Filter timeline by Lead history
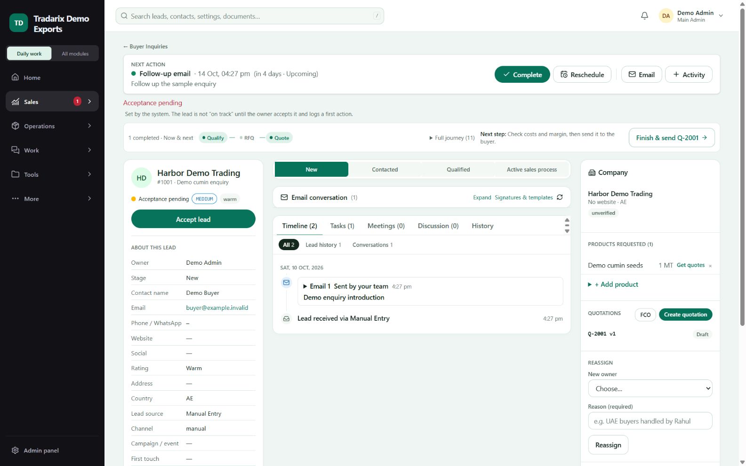Screen dimensions: 746x466 pos(323,245)
